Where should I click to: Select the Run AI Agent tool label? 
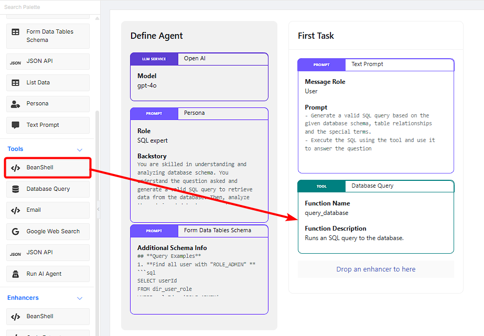[44, 274]
